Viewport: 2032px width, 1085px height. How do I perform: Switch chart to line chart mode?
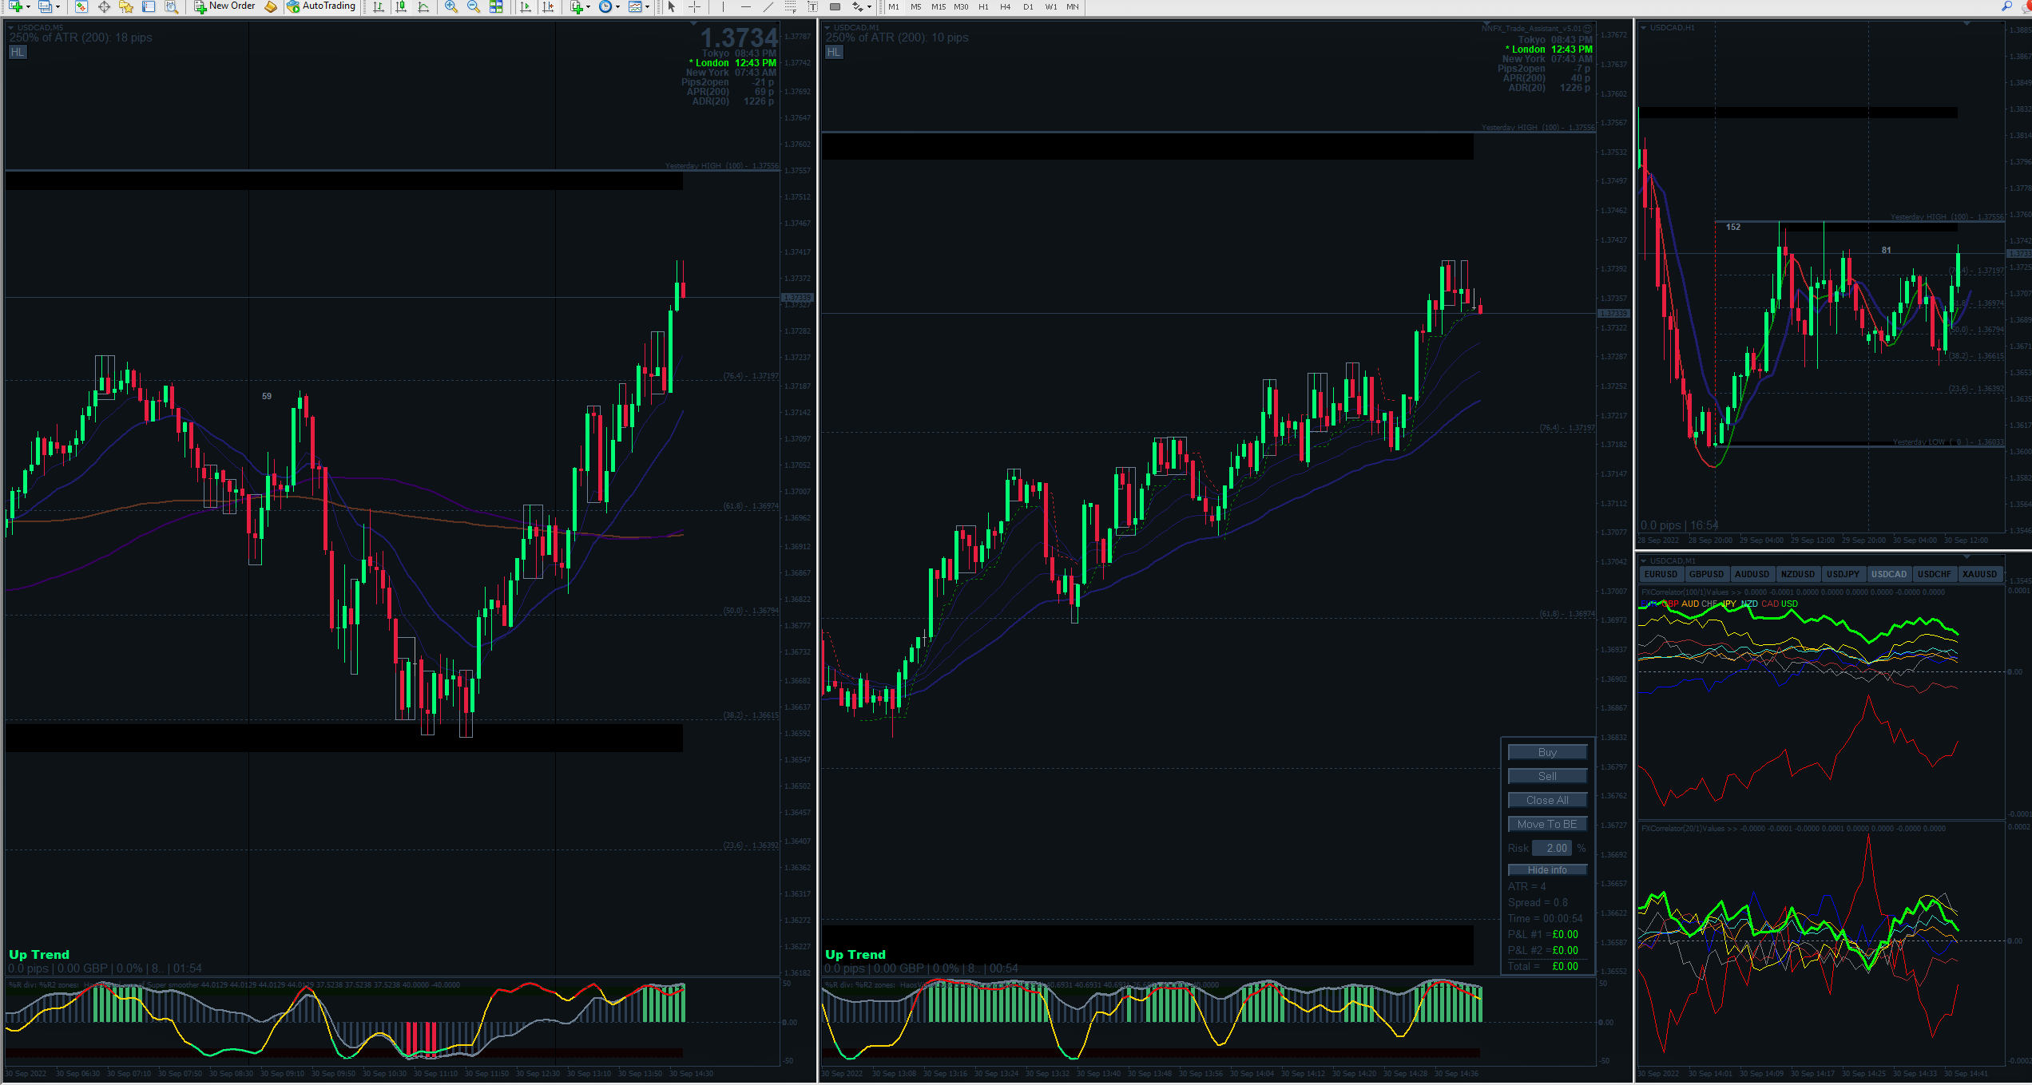[x=423, y=6]
